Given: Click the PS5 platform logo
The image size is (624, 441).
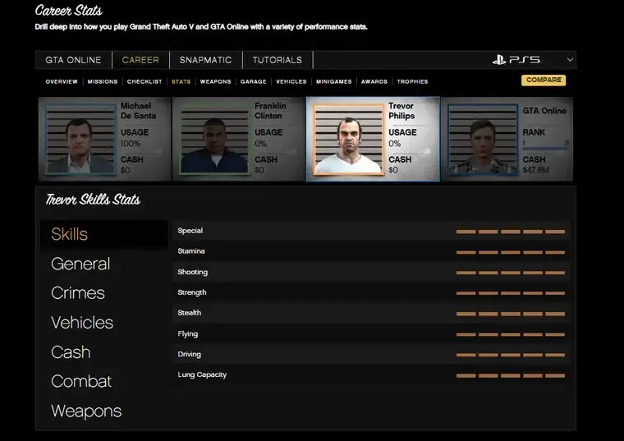Looking at the screenshot, I should click(x=516, y=60).
